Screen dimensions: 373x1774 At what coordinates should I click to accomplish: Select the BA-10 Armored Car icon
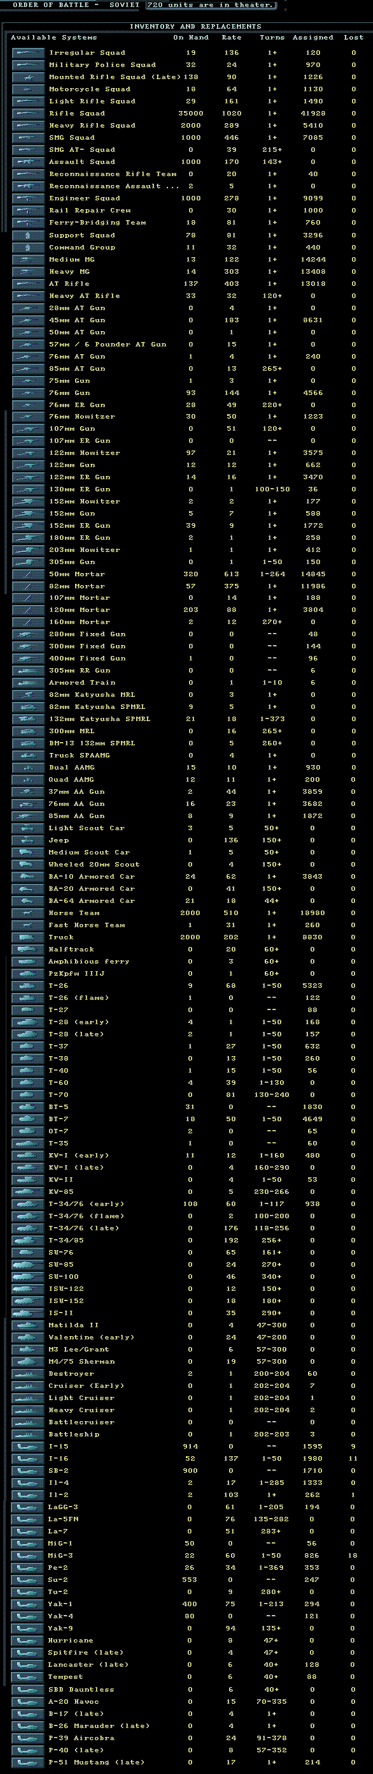28,877
